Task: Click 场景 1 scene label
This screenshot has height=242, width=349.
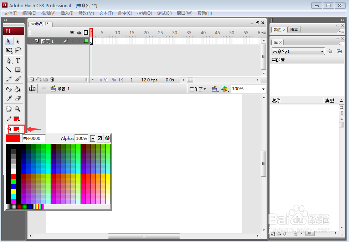Action: (63, 89)
